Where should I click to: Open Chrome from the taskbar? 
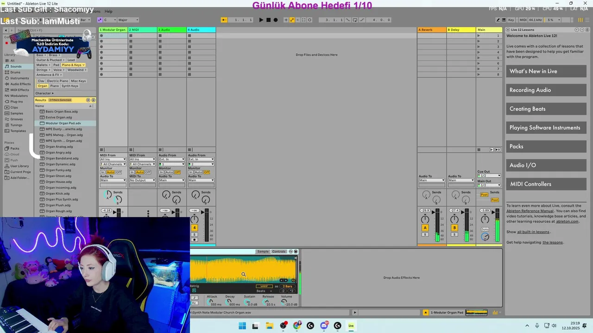[297, 326]
